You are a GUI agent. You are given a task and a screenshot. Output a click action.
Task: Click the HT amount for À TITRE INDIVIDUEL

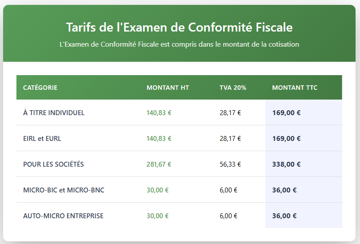click(159, 113)
